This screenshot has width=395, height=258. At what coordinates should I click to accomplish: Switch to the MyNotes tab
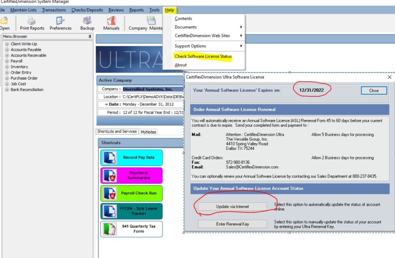click(x=149, y=132)
